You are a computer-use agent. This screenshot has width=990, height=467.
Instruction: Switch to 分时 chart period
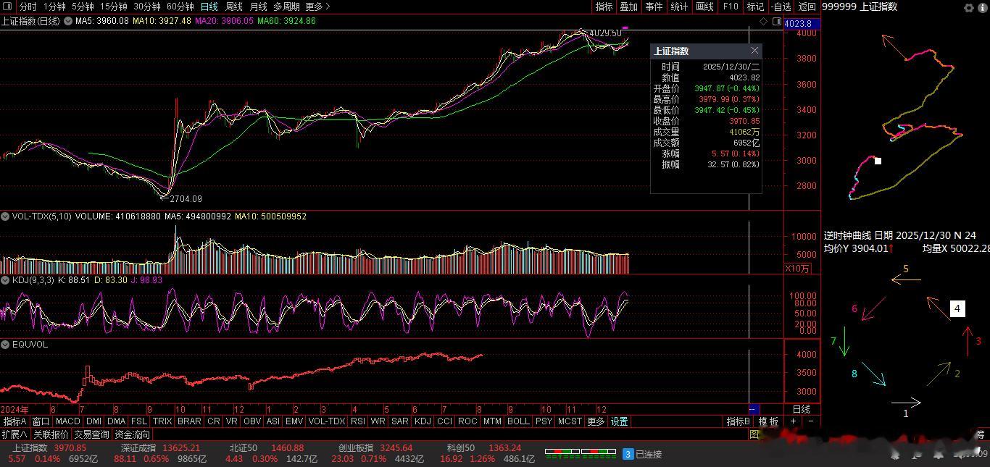pos(28,7)
